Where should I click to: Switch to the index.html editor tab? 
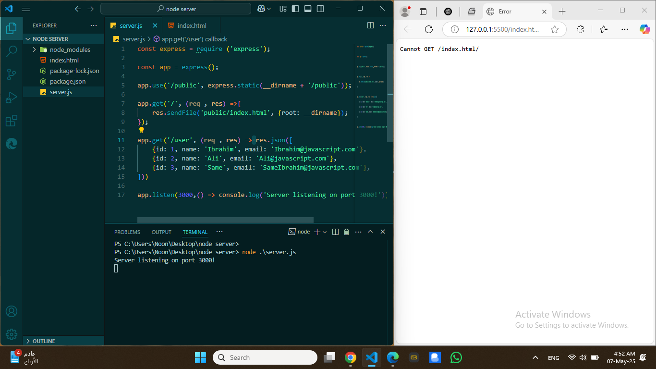[x=192, y=25]
